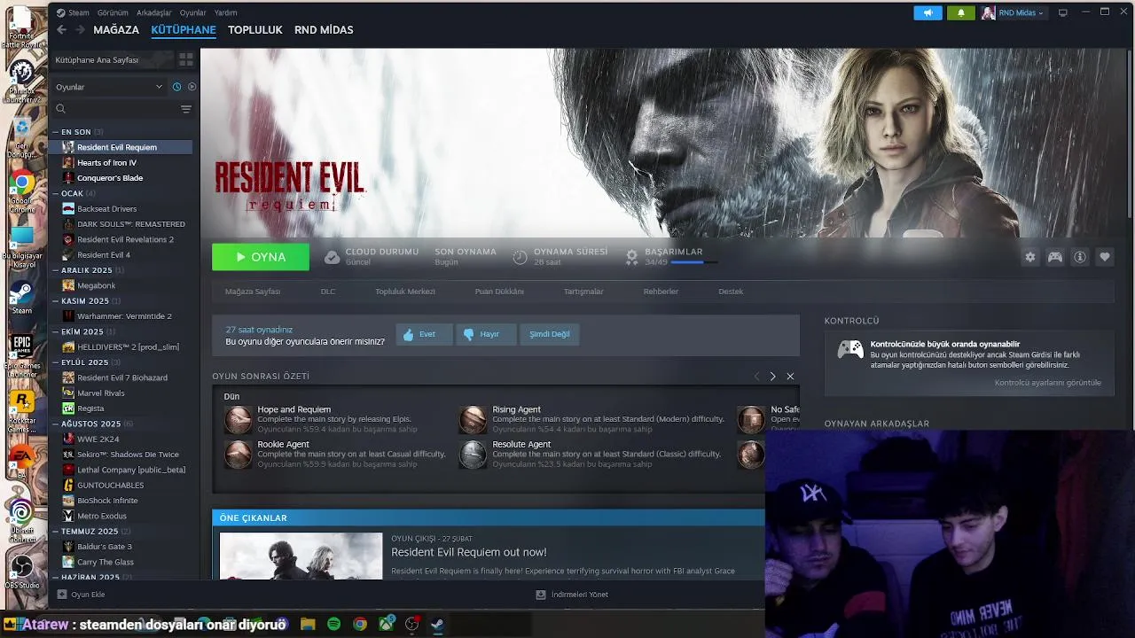
Task: Open İndirmeleri Yönet downloads manager
Action: coord(572,595)
